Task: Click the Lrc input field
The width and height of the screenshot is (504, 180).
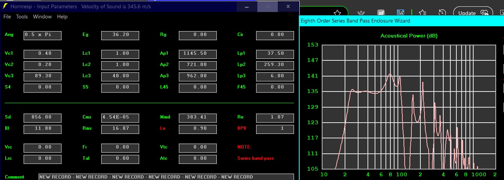Action: (42, 159)
